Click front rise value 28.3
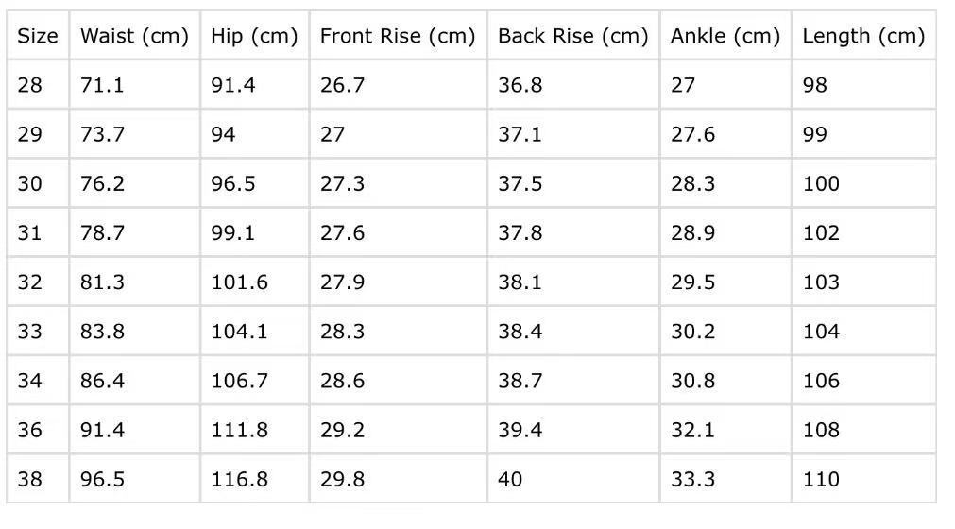Image resolution: width=955 pixels, height=529 pixels. coord(342,332)
